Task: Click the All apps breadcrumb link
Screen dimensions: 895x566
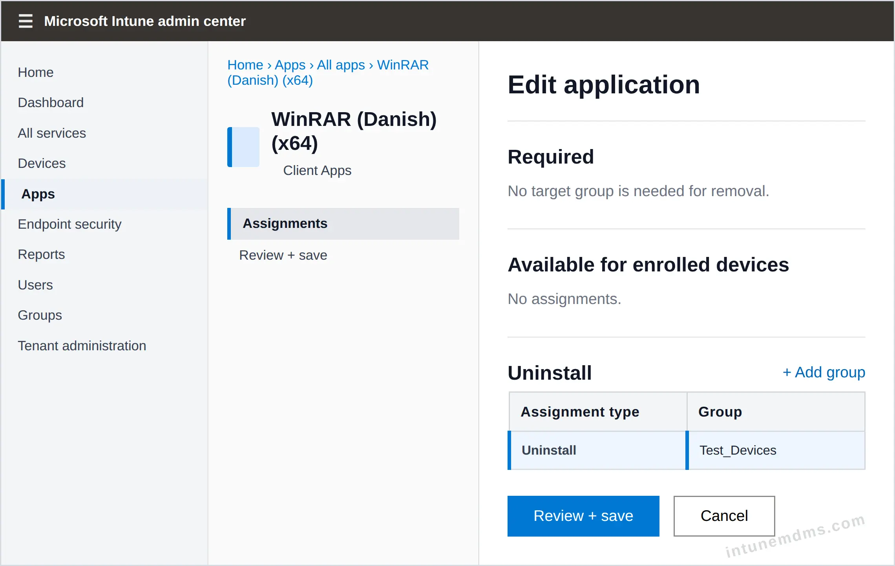Action: tap(341, 65)
